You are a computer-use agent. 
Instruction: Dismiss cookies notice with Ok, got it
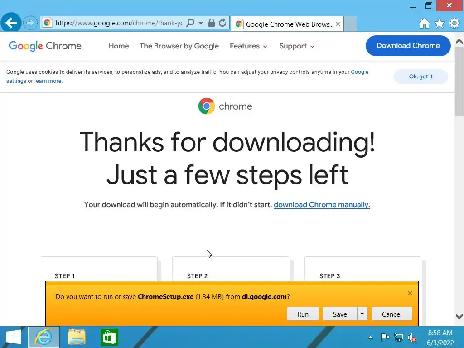(421, 77)
